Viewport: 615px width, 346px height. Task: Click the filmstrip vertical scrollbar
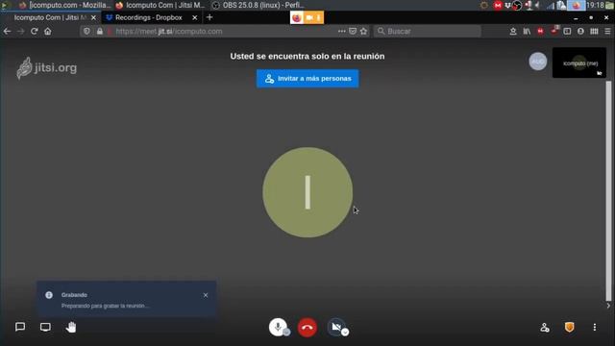[608, 191]
